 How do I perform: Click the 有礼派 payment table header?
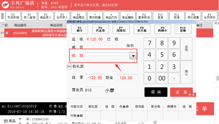pyautogui.click(x=93, y=107)
